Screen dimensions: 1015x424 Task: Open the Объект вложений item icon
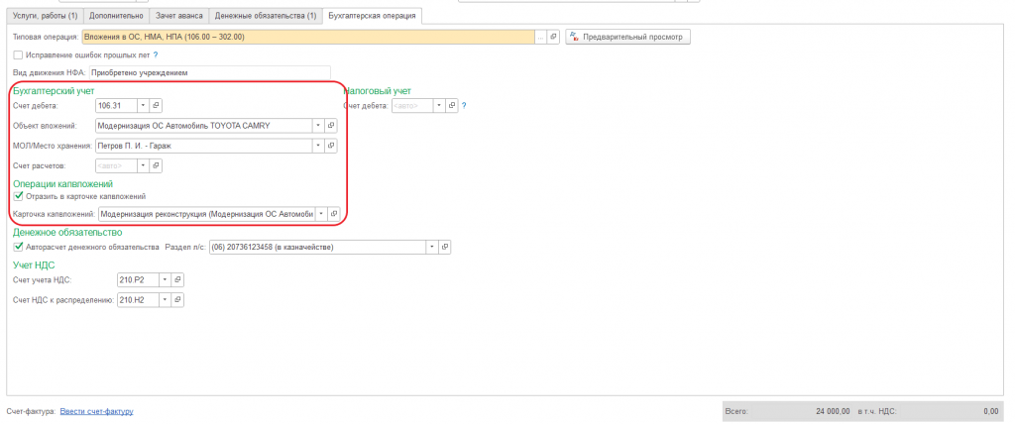click(331, 126)
